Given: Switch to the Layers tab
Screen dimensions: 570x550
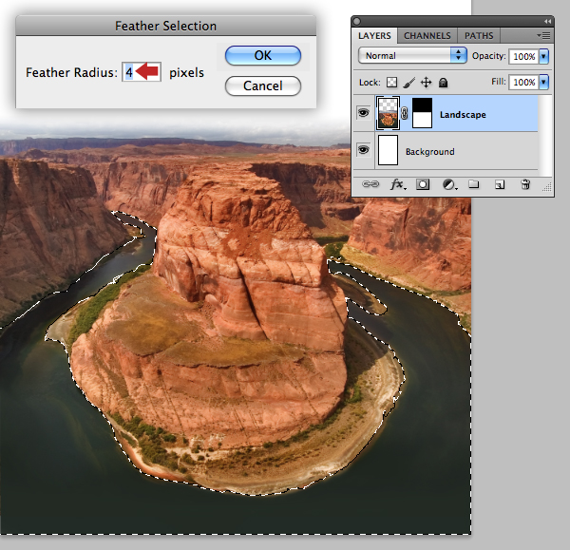Looking at the screenshot, I should [x=374, y=36].
